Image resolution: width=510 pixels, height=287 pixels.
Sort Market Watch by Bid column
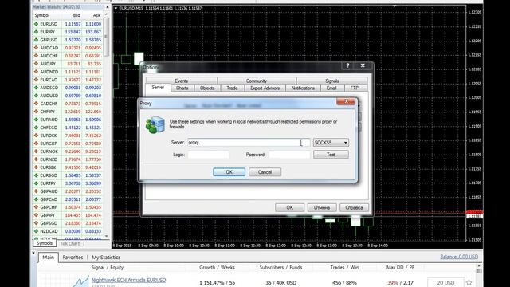coord(76,15)
